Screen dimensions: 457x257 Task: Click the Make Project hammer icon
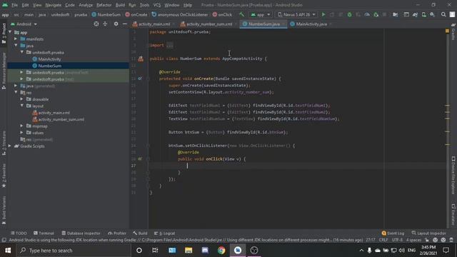pos(241,14)
